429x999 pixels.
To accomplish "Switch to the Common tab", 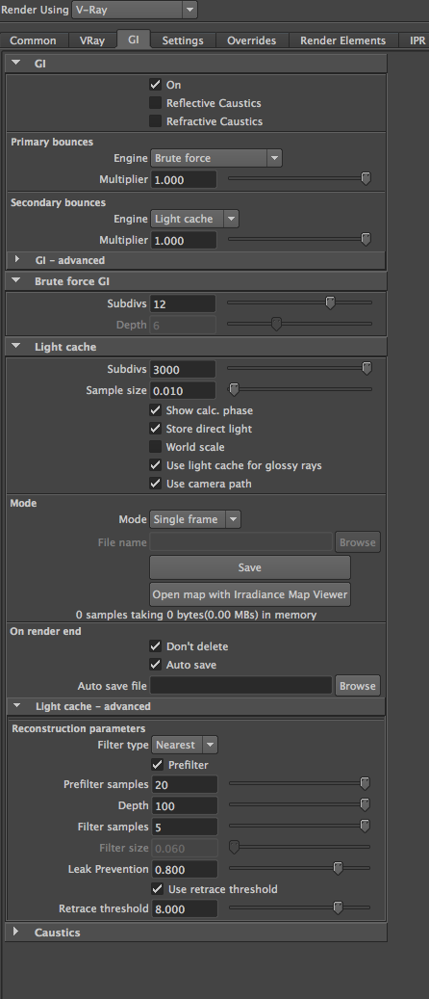I will pyautogui.click(x=33, y=40).
